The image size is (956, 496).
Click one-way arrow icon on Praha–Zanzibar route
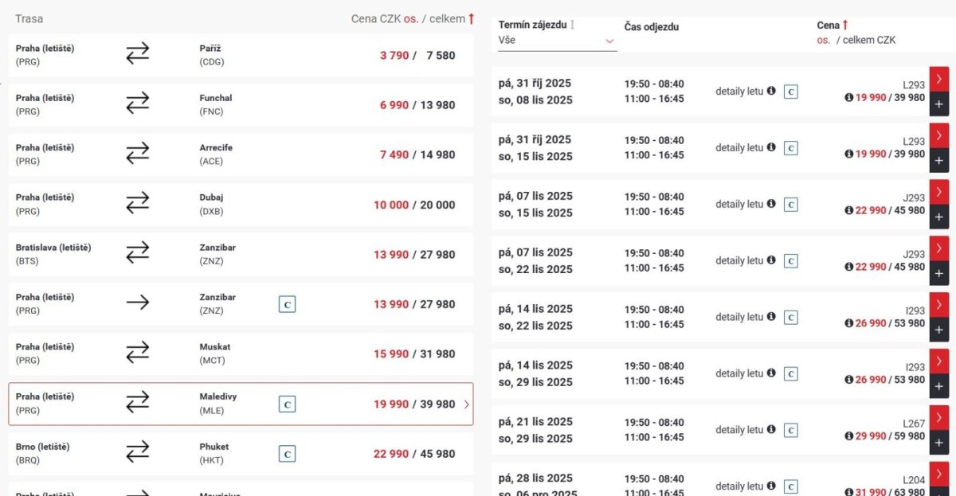138,303
